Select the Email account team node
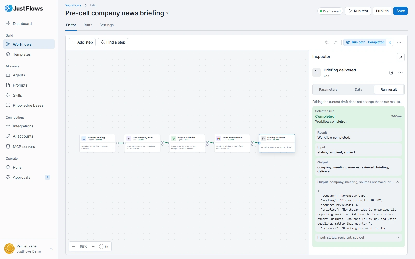This screenshot has width=415, height=259. pos(232,143)
